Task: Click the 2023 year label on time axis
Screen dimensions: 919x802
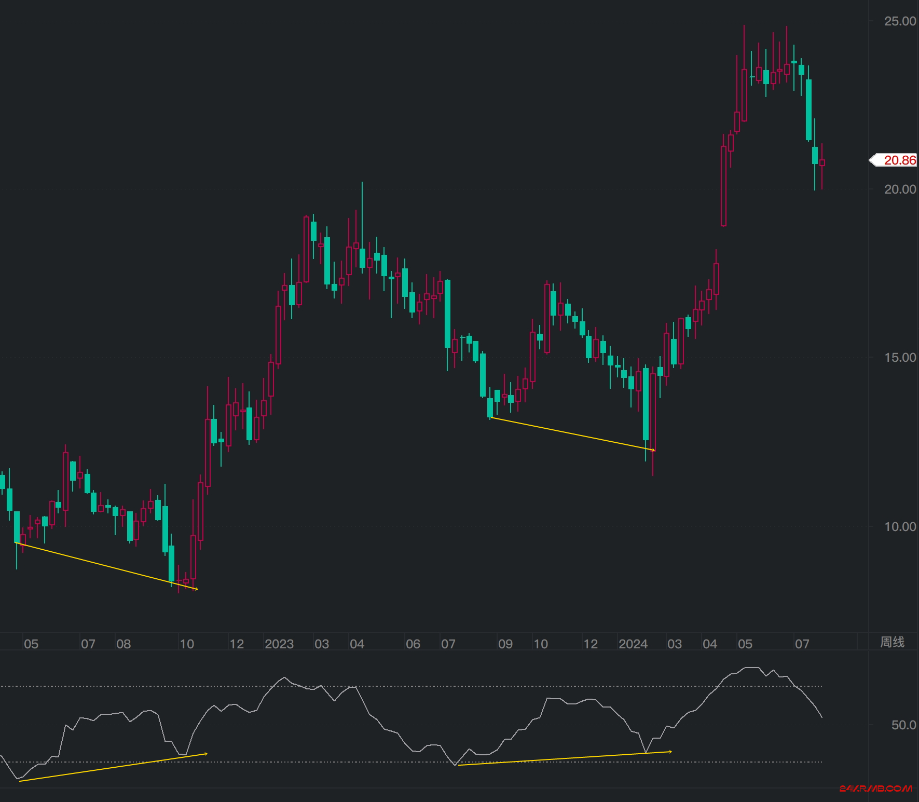Action: click(x=279, y=644)
